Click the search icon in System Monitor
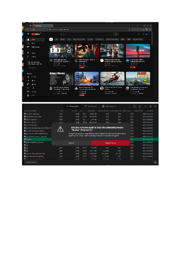This screenshot has height=255, width=180. pos(135,106)
